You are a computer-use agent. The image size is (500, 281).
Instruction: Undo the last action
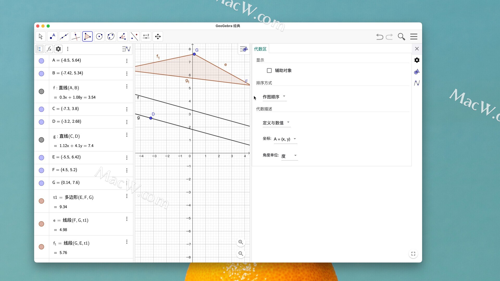pyautogui.click(x=380, y=37)
